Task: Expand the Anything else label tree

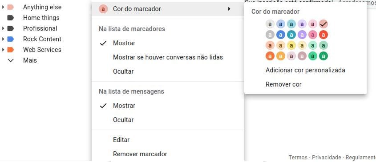Action: pyautogui.click(x=3, y=7)
